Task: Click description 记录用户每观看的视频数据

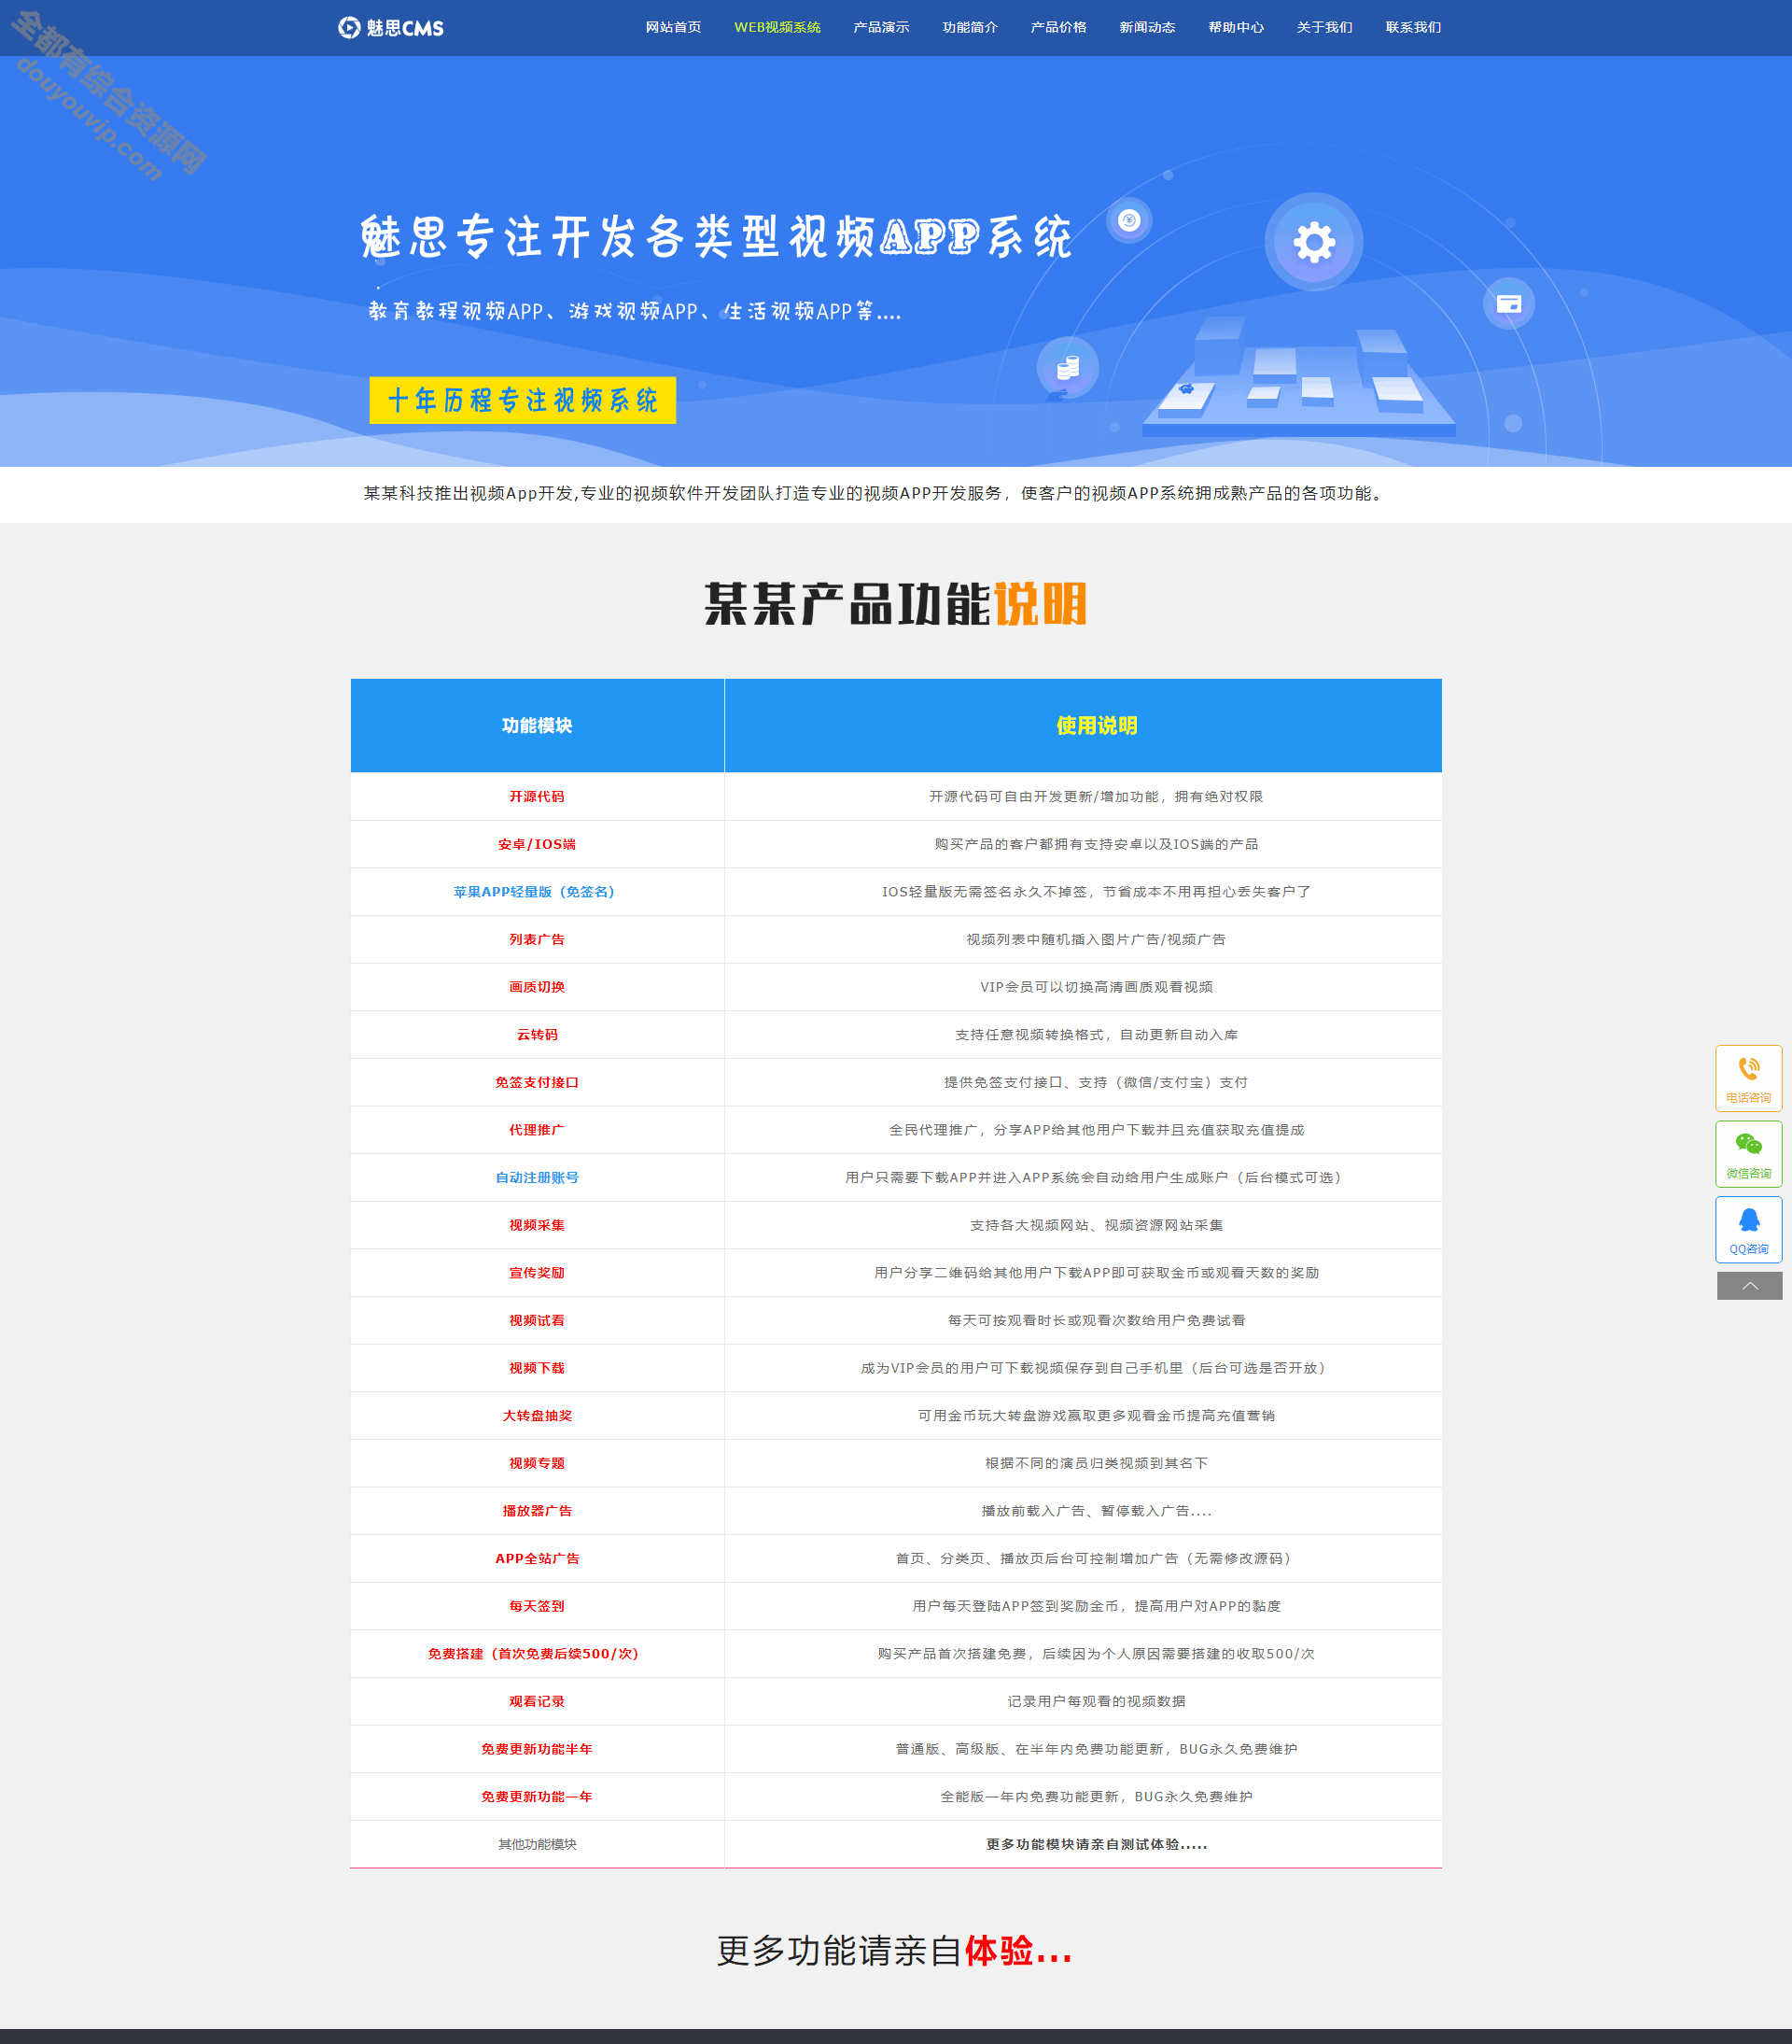Action: pos(1097,1701)
